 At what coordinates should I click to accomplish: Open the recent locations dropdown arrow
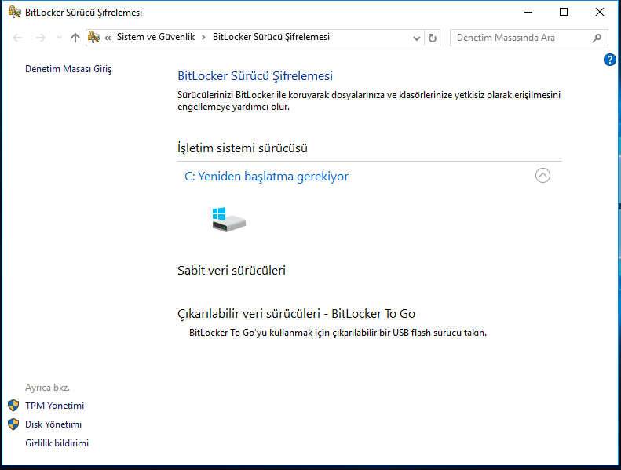point(59,38)
